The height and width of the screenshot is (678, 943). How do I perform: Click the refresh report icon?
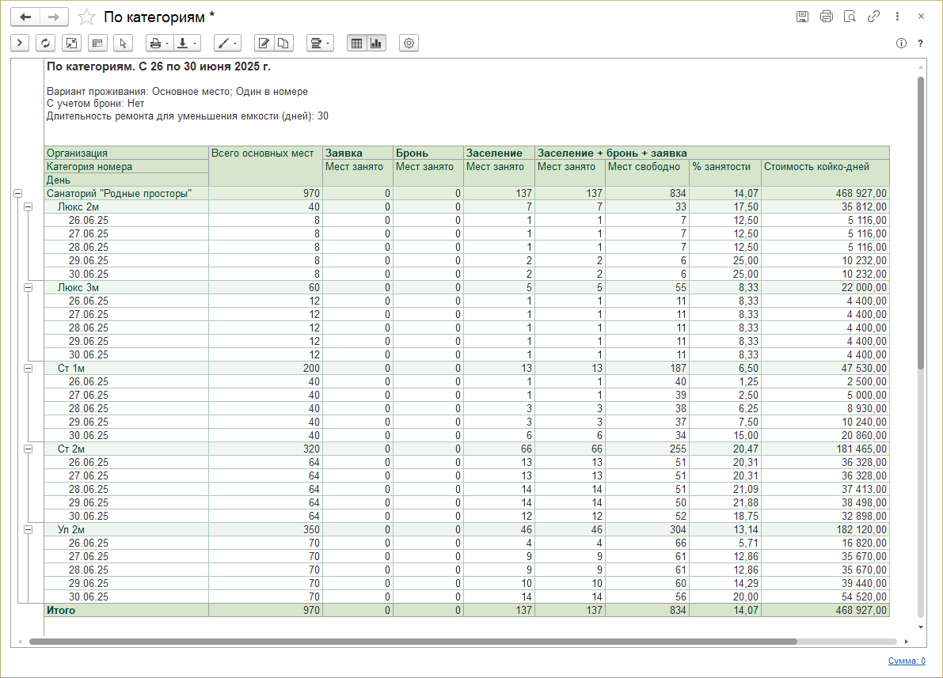point(45,43)
